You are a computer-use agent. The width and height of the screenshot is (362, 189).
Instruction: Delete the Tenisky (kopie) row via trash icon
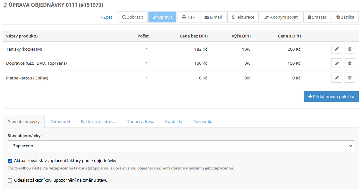pos(349,49)
